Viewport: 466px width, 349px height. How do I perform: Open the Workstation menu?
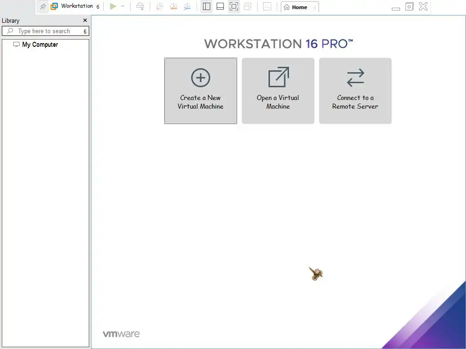(x=76, y=6)
